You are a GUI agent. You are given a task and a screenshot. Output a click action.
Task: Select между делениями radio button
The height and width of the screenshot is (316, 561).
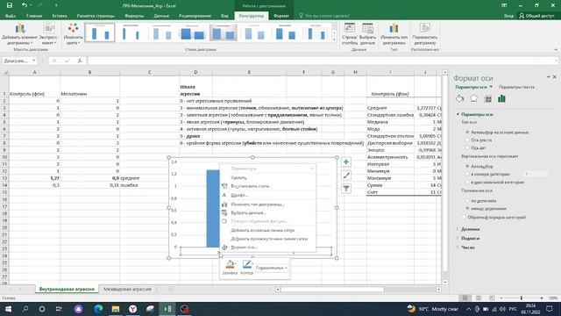[x=467, y=208]
